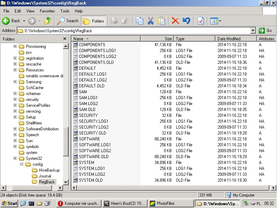Open the Search panel

tap(68, 21)
